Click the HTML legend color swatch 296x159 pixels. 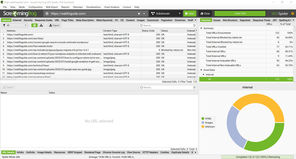203,119
